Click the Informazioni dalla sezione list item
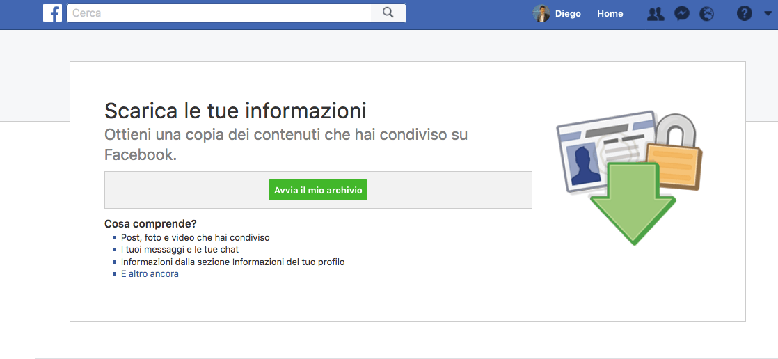778x359 pixels. (232, 262)
